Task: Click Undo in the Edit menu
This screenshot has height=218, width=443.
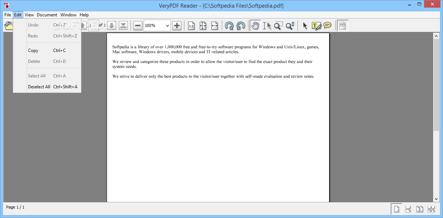Action: pyautogui.click(x=47, y=25)
